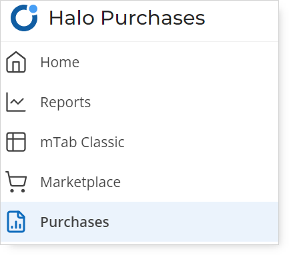
Task: Click the light blue dot on Halo logo
Action: coord(33,9)
